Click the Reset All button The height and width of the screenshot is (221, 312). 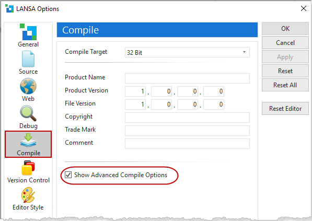285,85
